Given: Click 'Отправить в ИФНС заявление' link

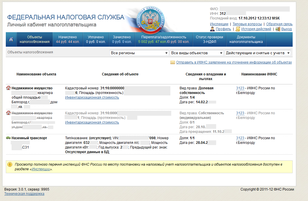Looking at the screenshot, I should 234,62.
